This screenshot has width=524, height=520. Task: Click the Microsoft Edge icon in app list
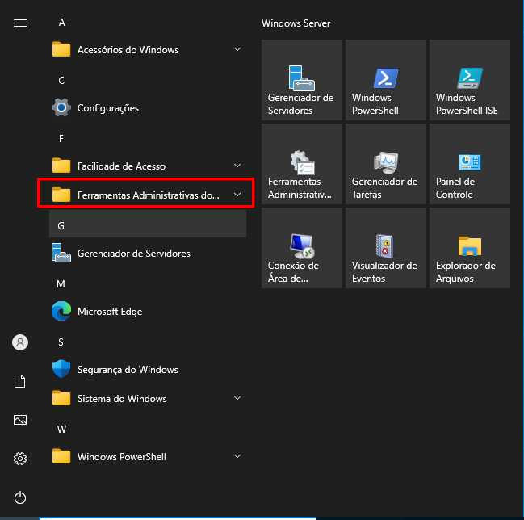pos(61,311)
